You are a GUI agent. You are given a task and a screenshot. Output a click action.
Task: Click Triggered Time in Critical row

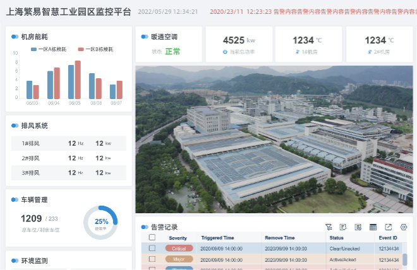[221, 249]
